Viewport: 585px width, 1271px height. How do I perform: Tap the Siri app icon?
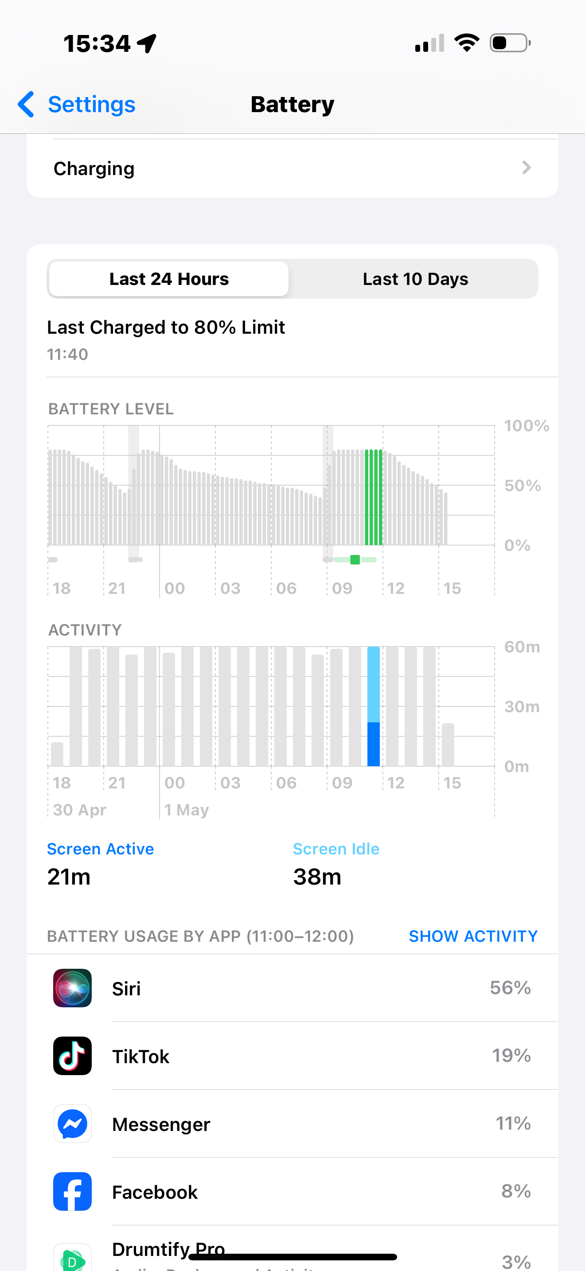pyautogui.click(x=73, y=988)
